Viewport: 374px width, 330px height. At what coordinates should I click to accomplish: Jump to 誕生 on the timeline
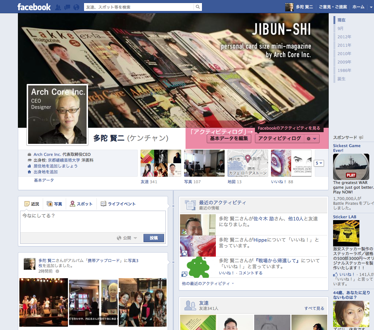pos(341,79)
